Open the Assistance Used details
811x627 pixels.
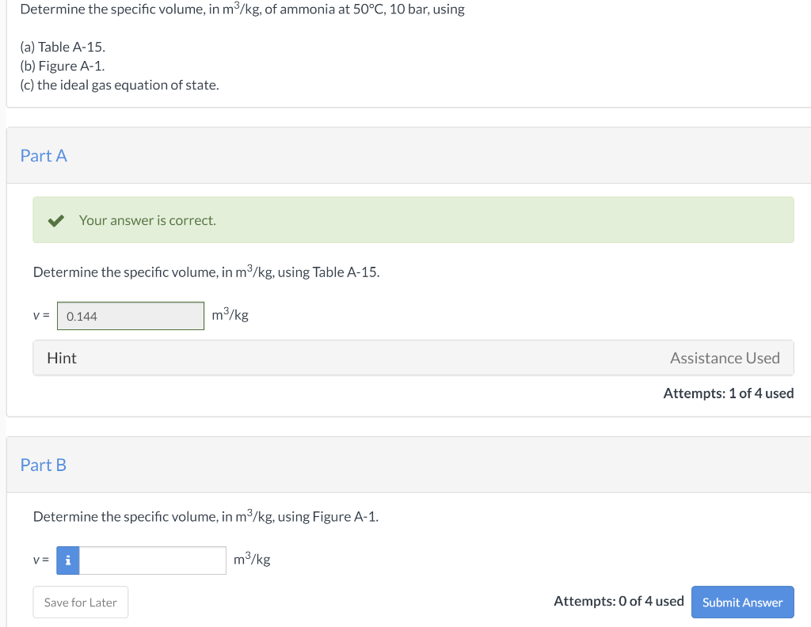click(725, 358)
